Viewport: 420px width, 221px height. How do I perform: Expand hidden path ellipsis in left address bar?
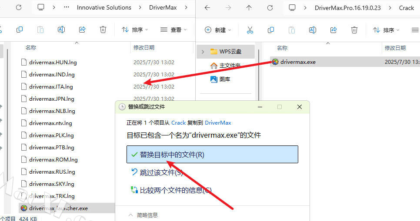coord(67,7)
